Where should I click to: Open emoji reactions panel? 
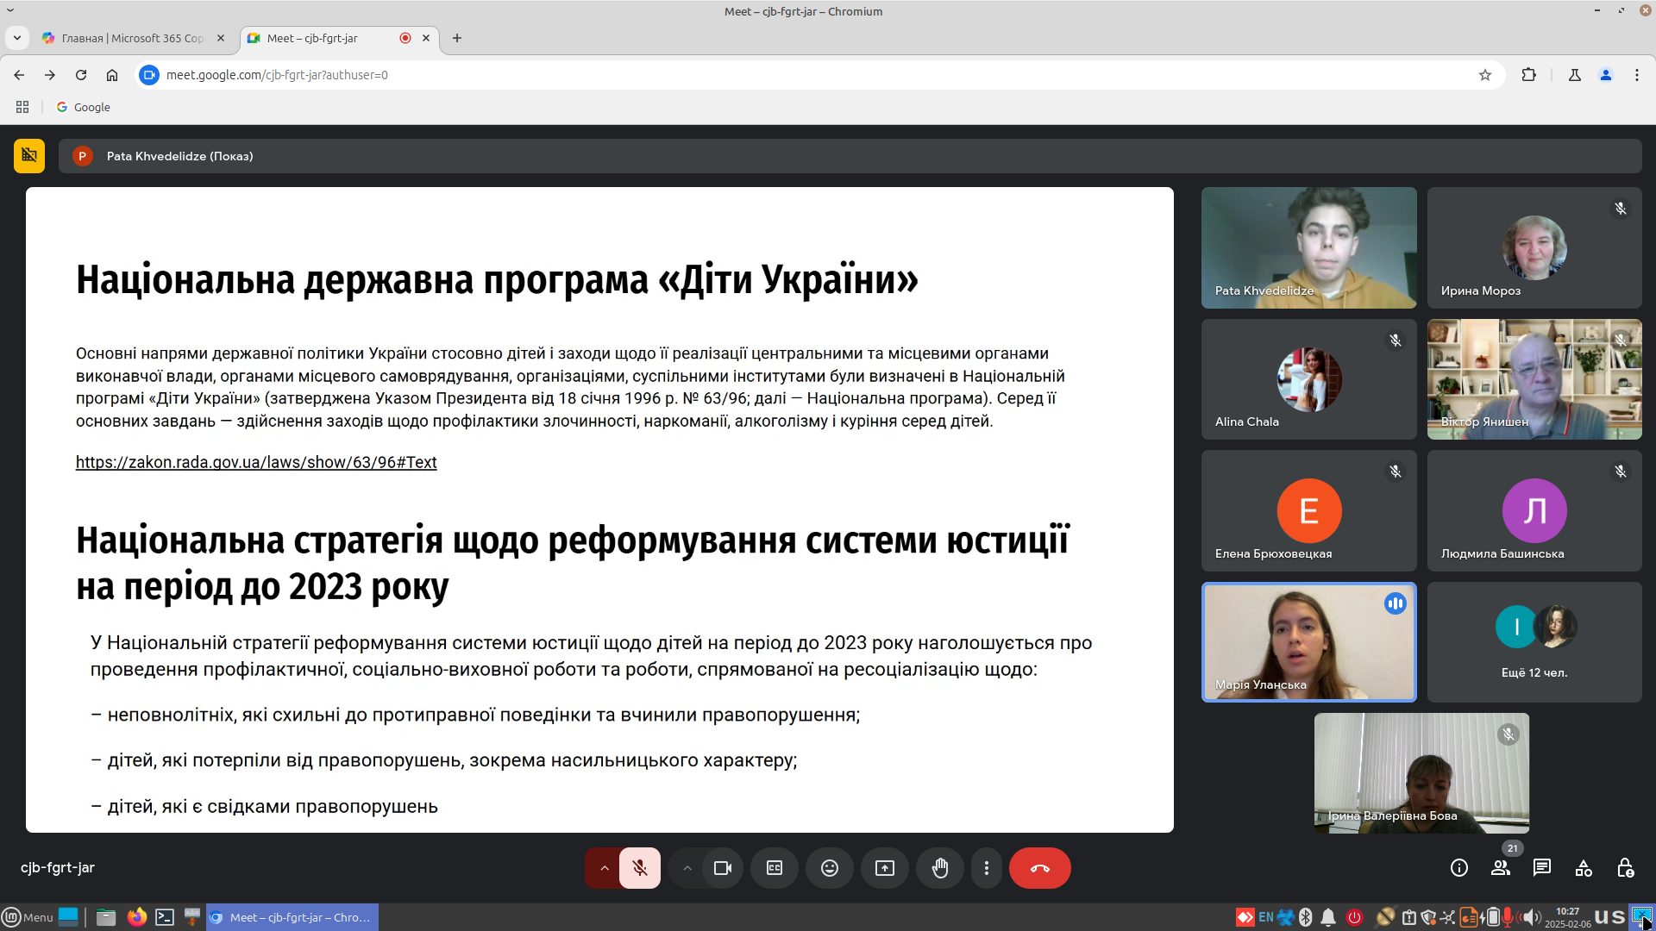click(829, 868)
